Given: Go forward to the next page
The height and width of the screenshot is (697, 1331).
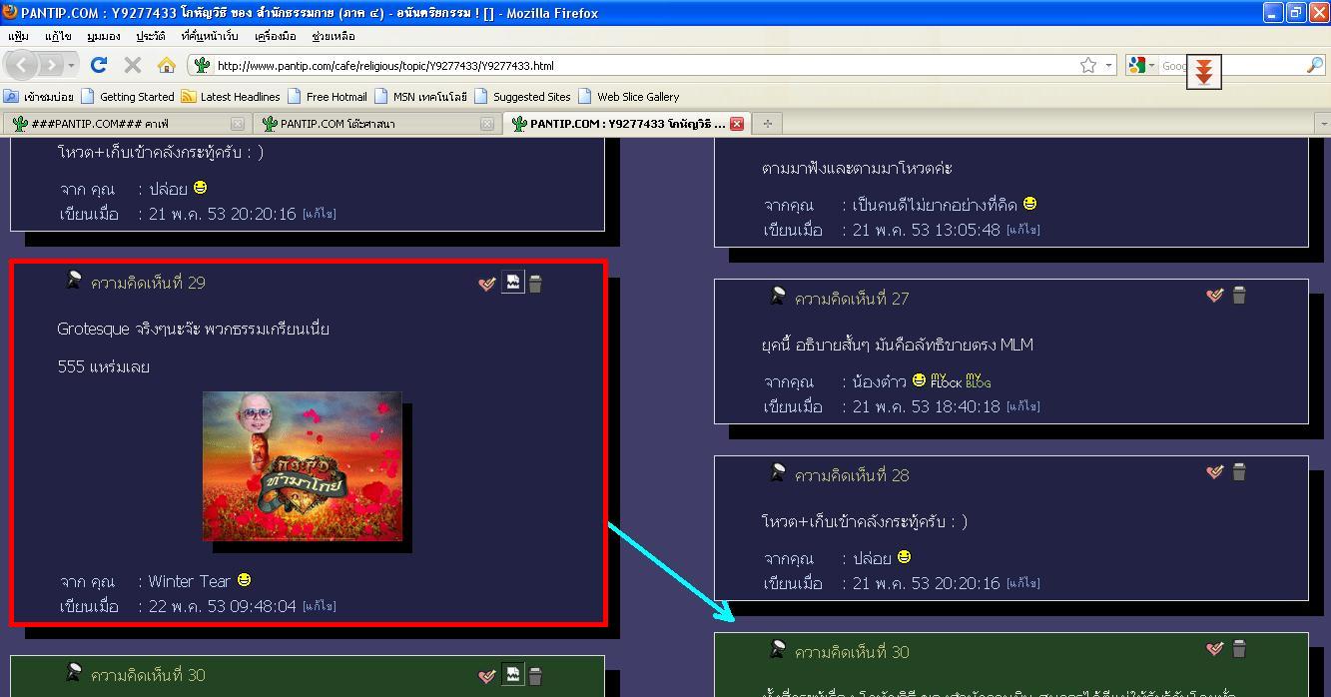Looking at the screenshot, I should [52, 65].
